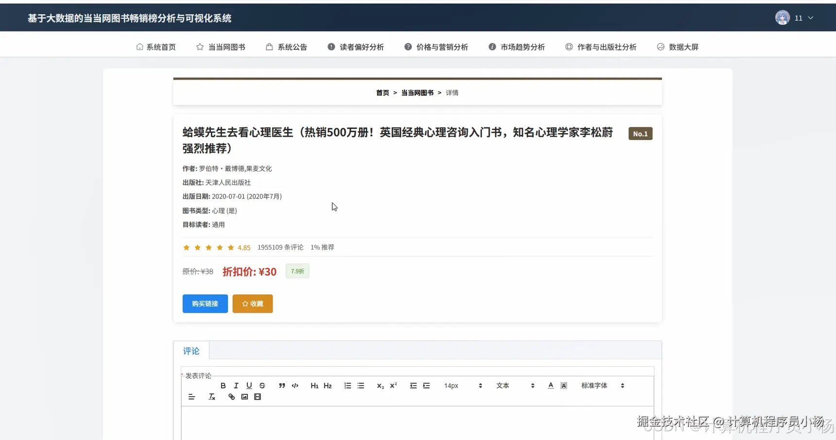The width and height of the screenshot is (836, 440).
Task: Apply subscript formatting
Action: click(380, 386)
